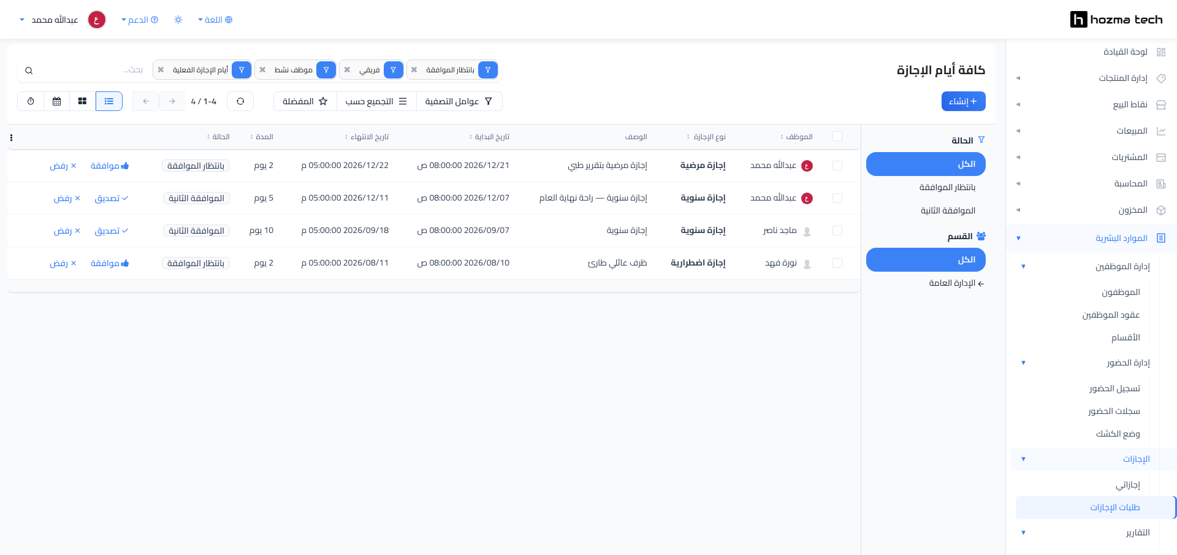The width and height of the screenshot is (1177, 555).
Task: Validate the 5 يوم leave with تصديق
Action: pos(112,198)
